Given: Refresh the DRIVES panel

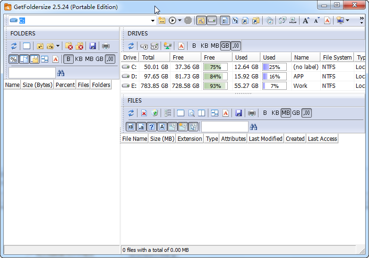Looking at the screenshot, I should tap(131, 46).
